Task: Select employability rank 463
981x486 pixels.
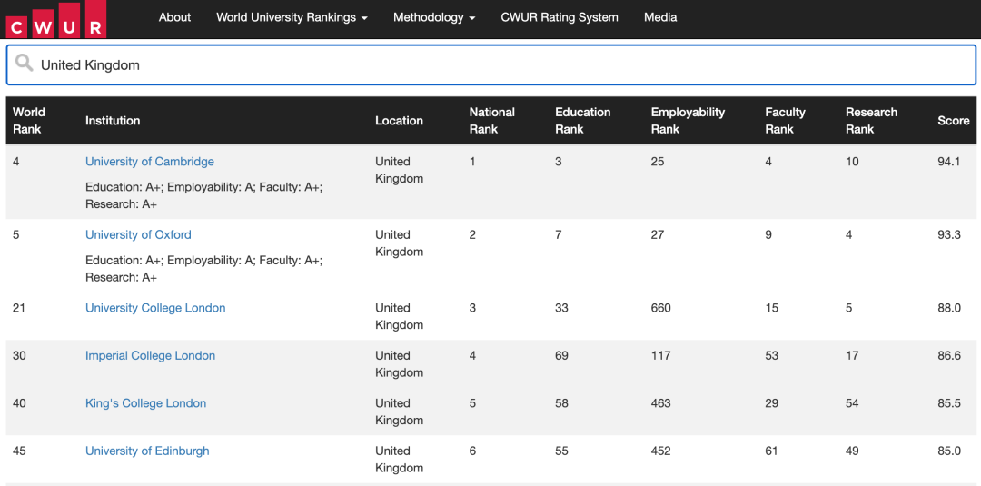Action: [660, 402]
